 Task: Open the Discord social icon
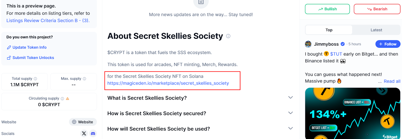click(93, 133)
